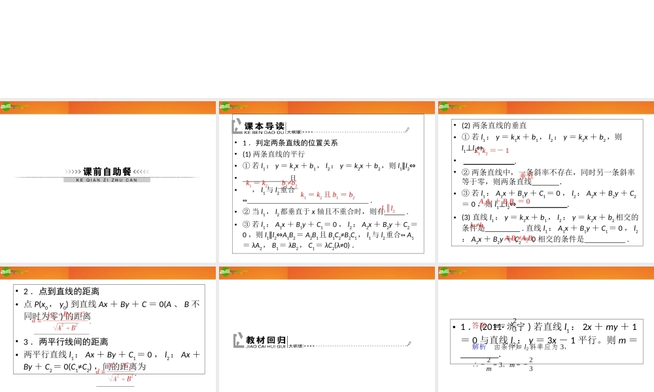Select the 课前自助餐 title text
654x392 pixels.
[107, 171]
